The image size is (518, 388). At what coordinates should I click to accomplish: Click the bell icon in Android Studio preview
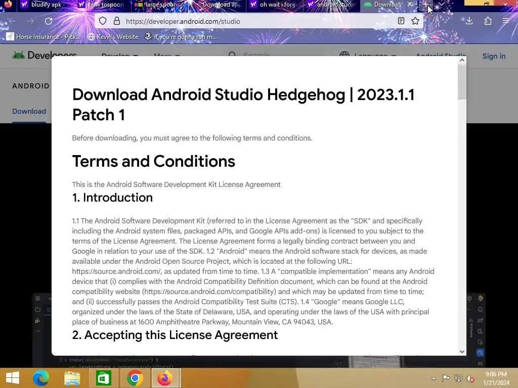pyautogui.click(x=481, y=310)
